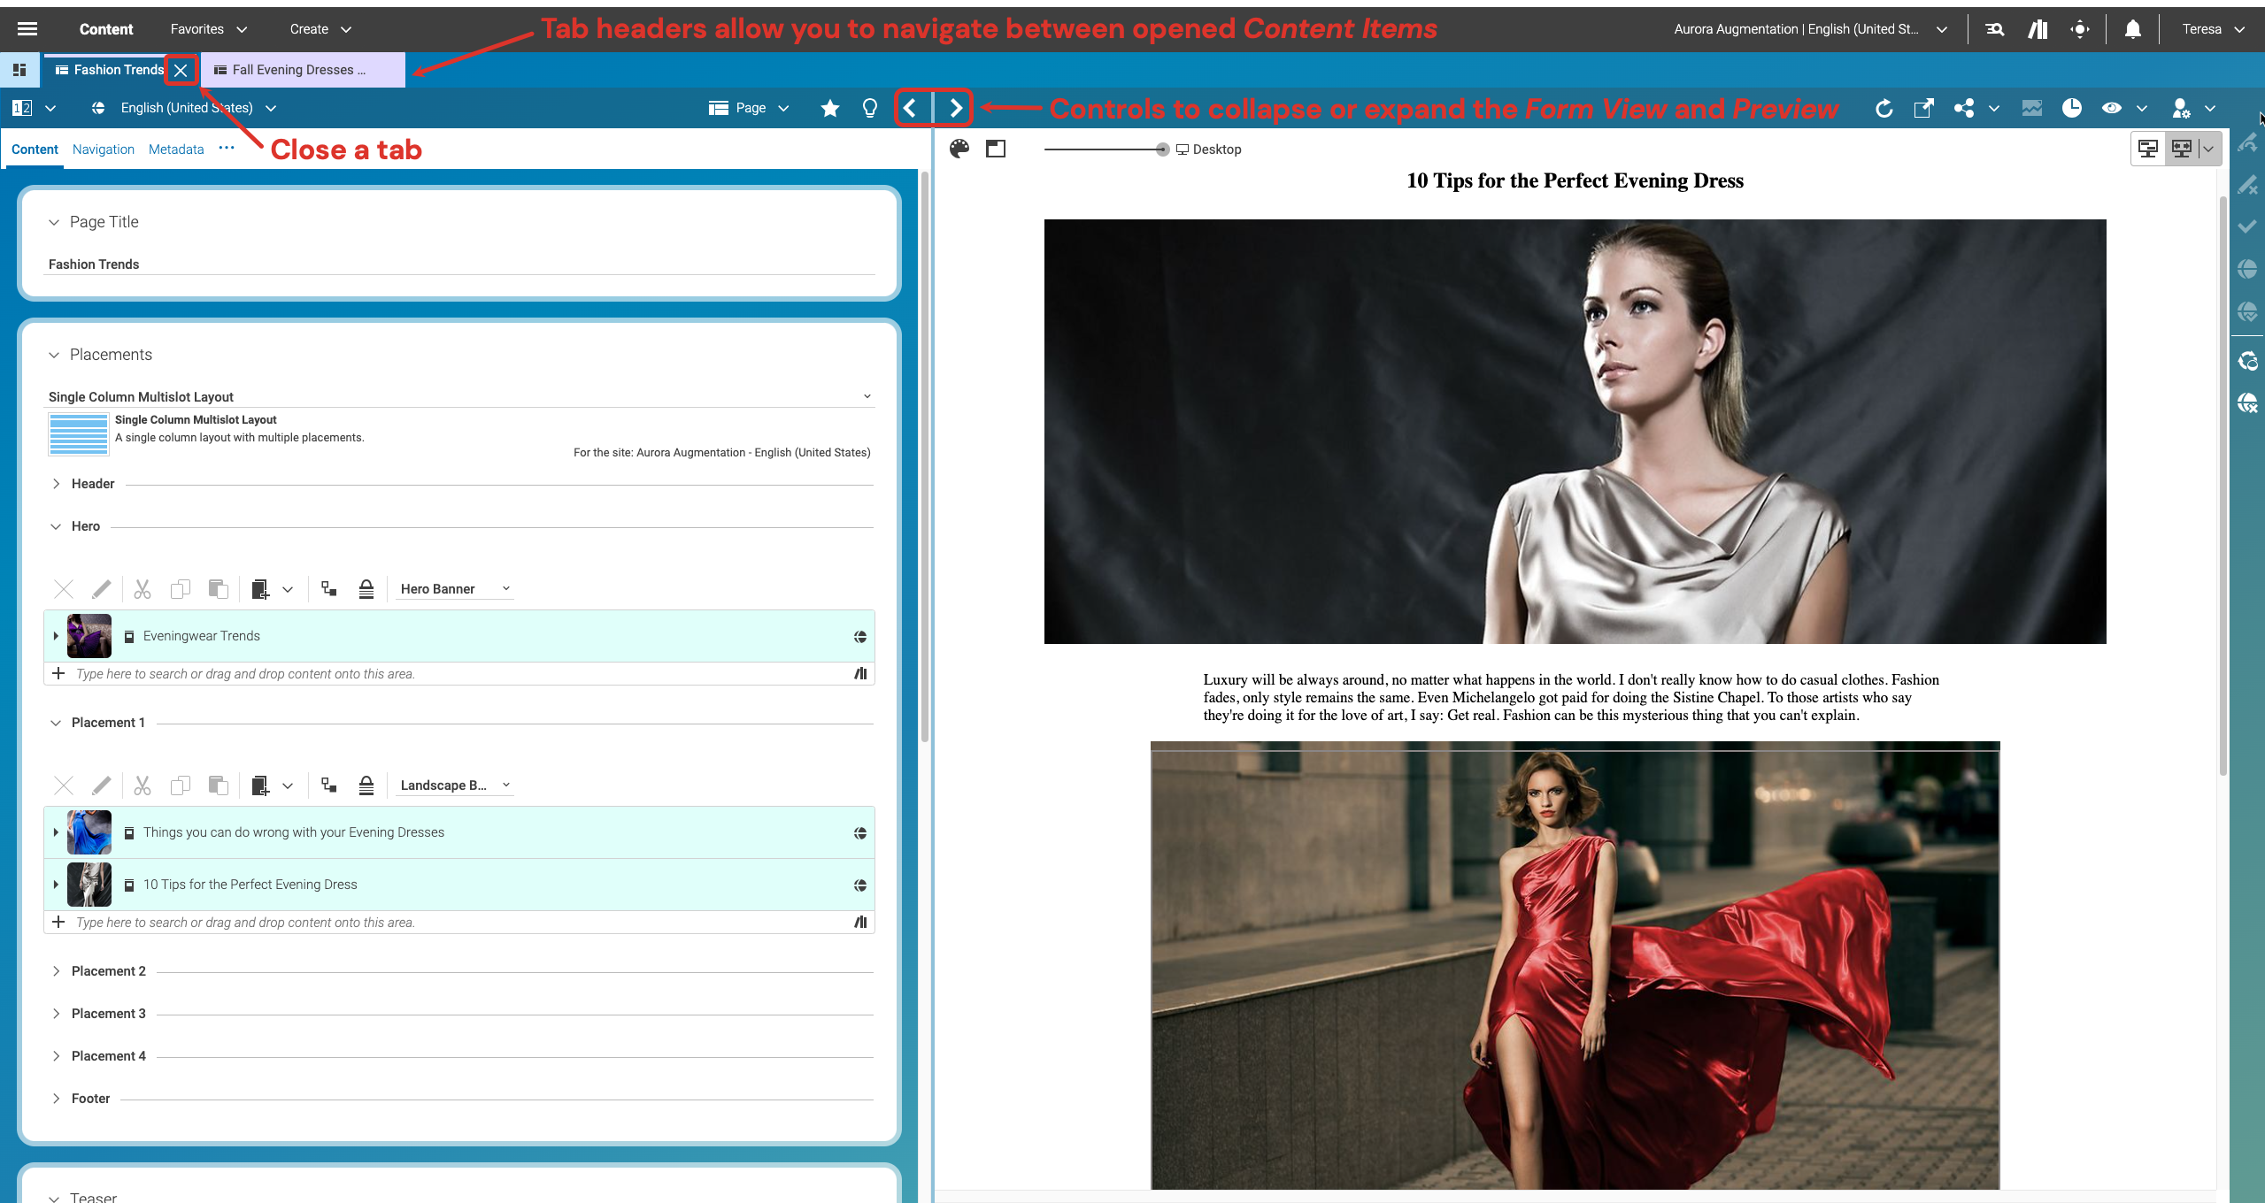The width and height of the screenshot is (2265, 1203).
Task: Open the theme palette in the preview toolbar
Action: tap(959, 149)
